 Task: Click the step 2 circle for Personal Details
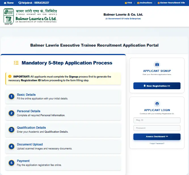pos(11,113)
